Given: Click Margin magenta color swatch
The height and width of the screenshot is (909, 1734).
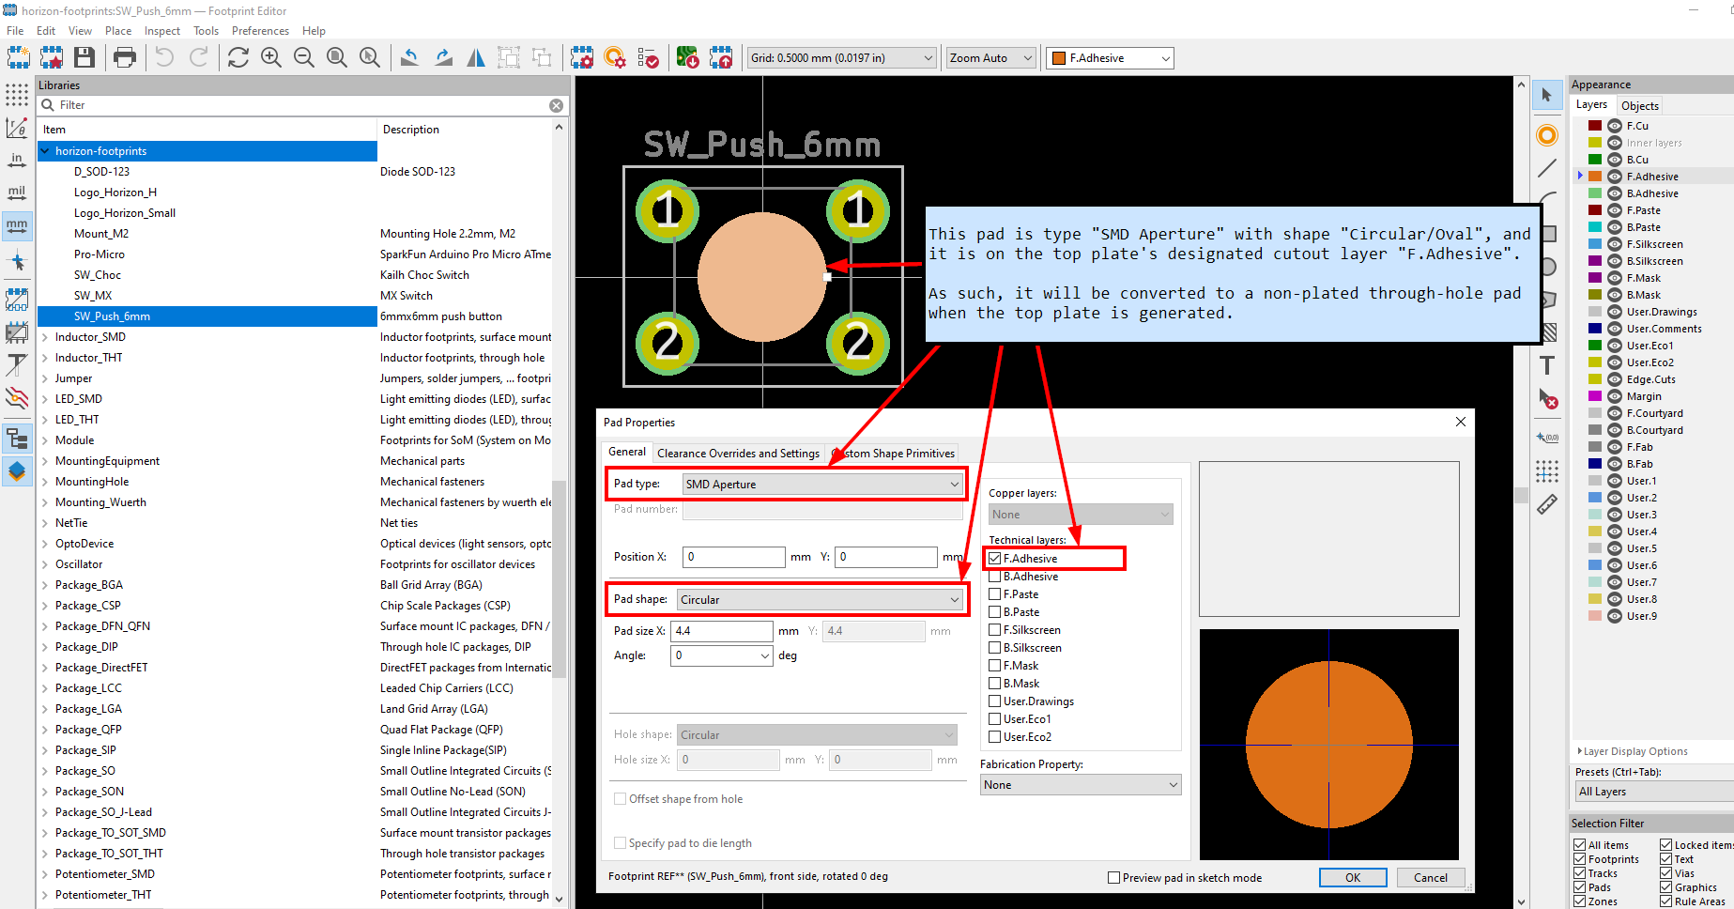Looking at the screenshot, I should pyautogui.click(x=1595, y=396).
